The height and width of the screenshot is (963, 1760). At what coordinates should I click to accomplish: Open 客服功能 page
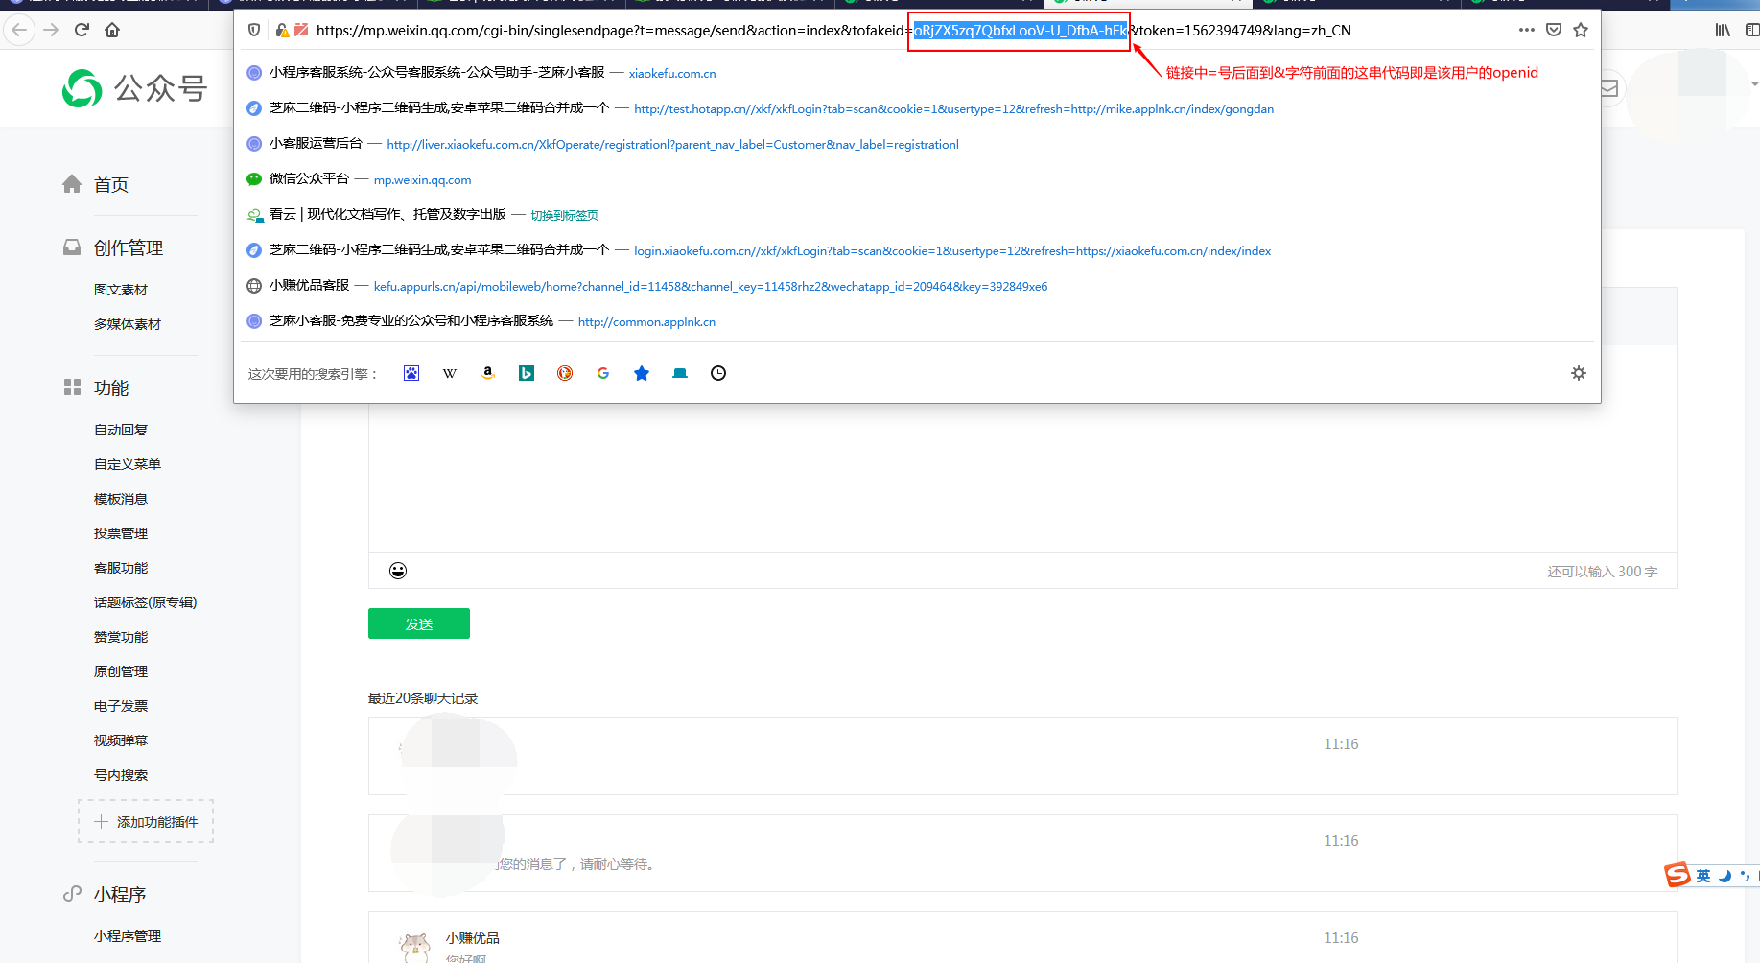[121, 568]
